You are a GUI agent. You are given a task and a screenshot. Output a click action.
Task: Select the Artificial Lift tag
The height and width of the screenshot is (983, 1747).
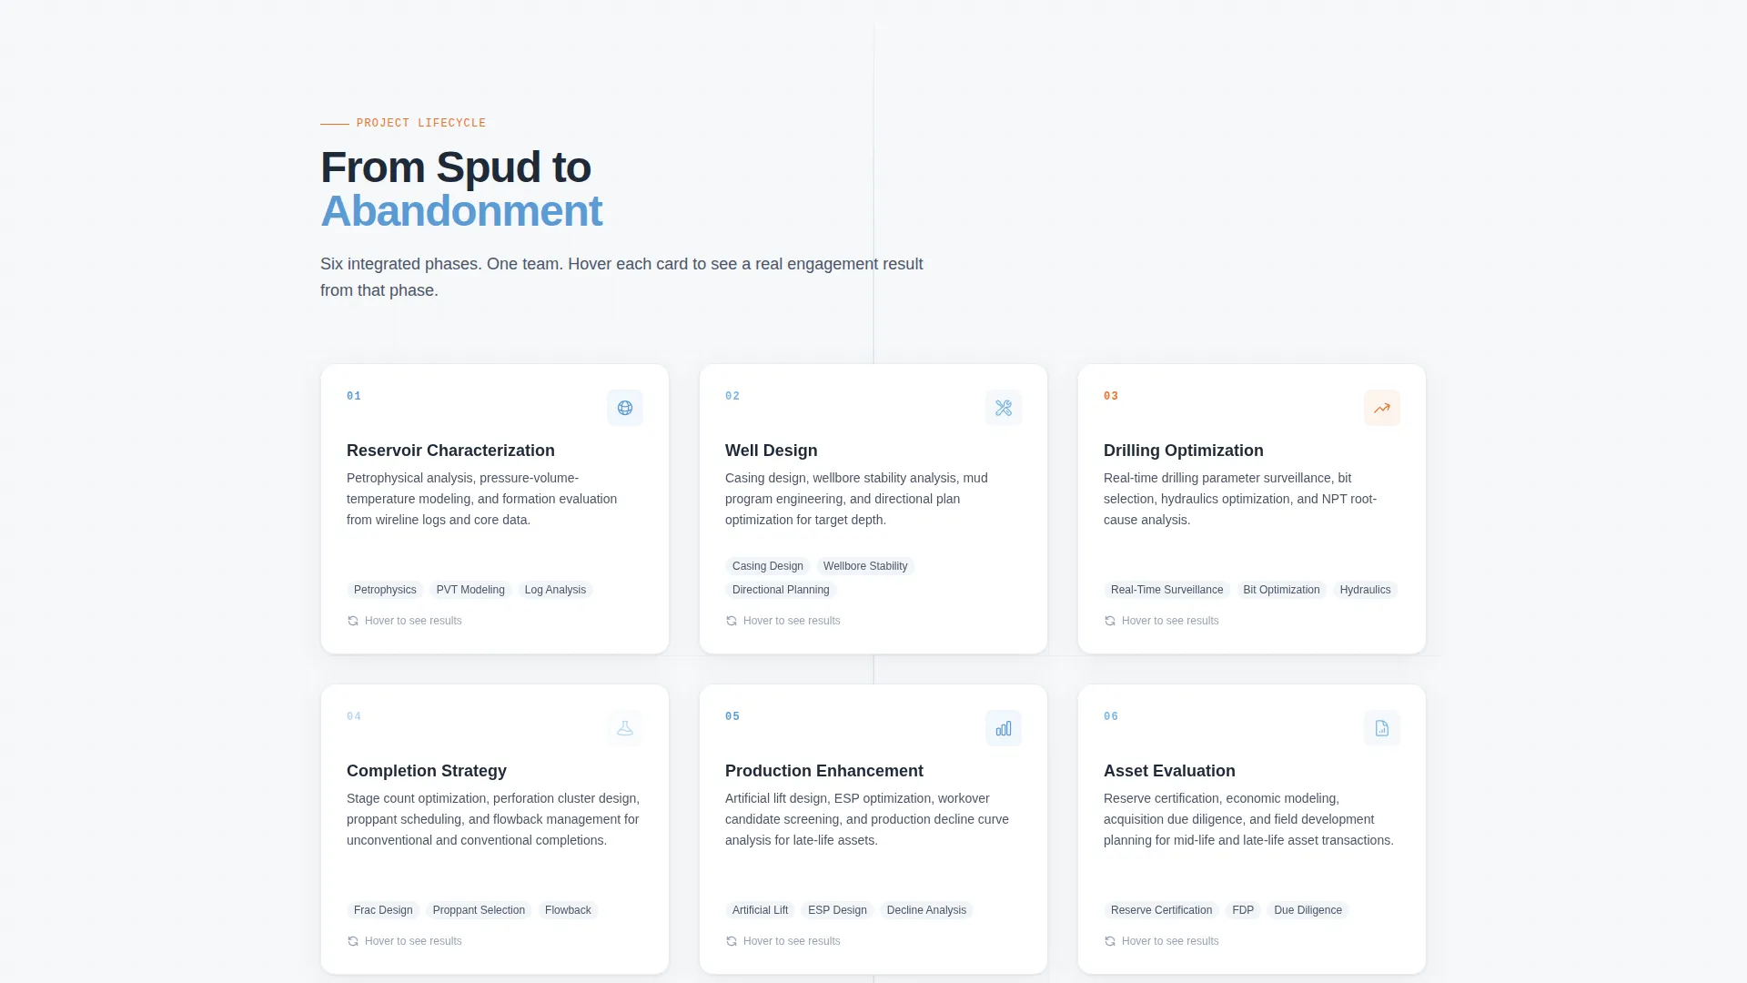[760, 910]
